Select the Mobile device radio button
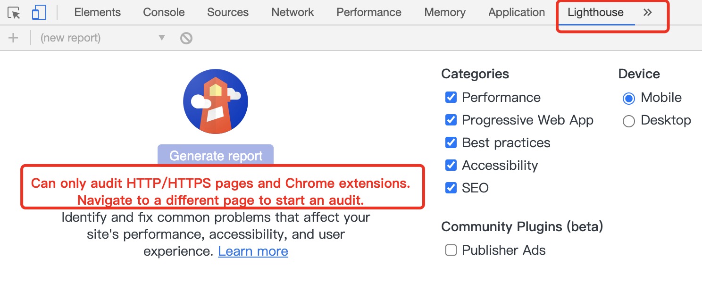Screen dimensions: 702x300 629,98
